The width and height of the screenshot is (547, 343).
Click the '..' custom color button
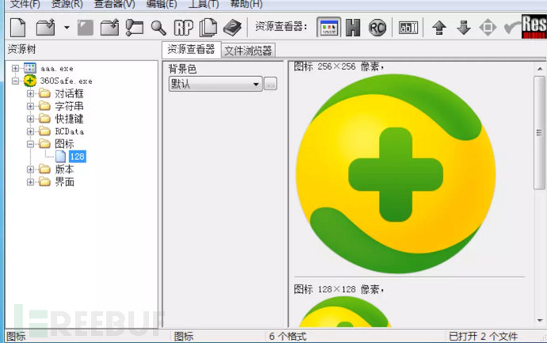pos(270,84)
